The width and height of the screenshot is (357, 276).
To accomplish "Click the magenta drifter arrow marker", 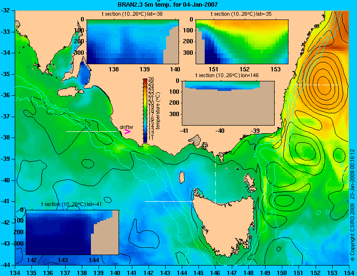I will tap(127, 131).
